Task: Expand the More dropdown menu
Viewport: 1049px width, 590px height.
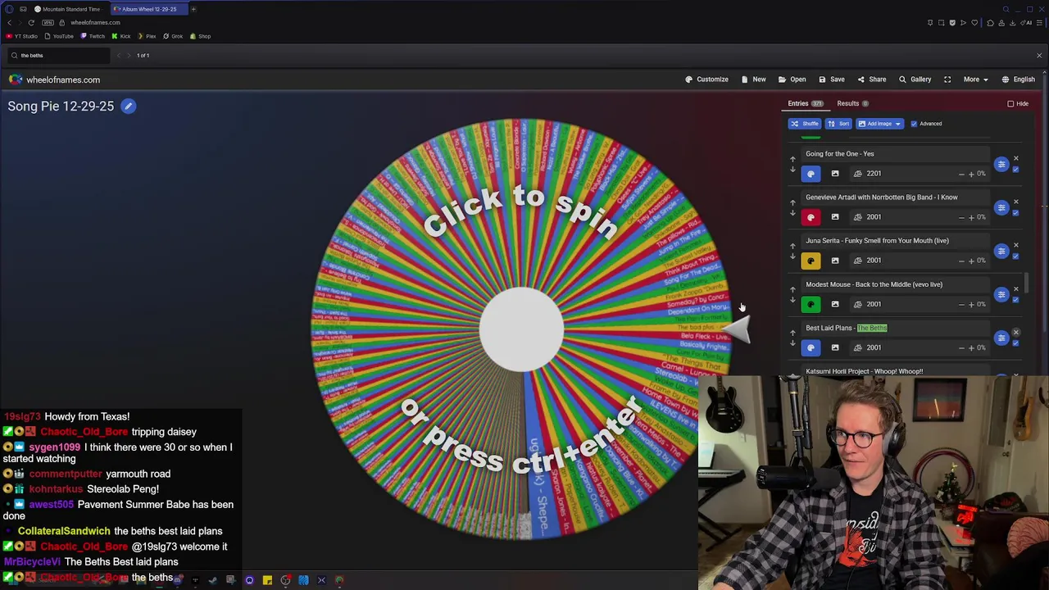Action: pyautogui.click(x=975, y=79)
